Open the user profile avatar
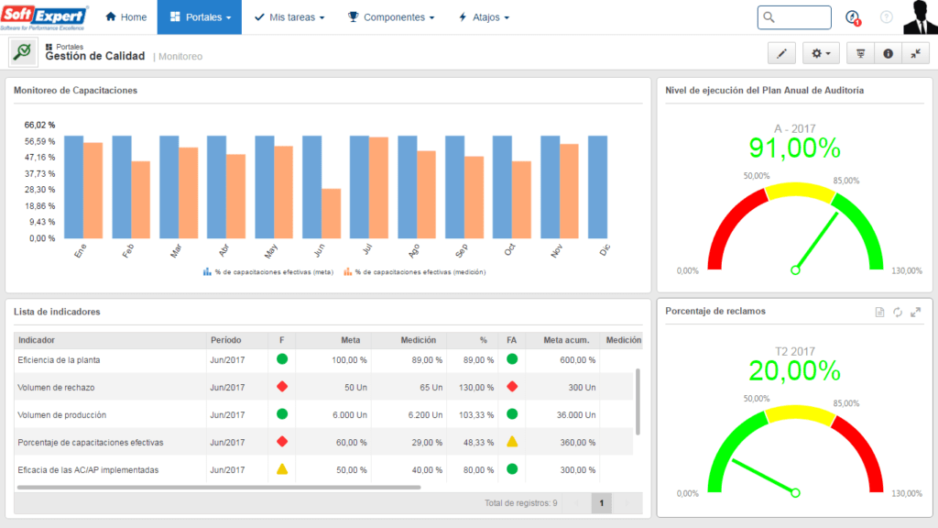This screenshot has height=528, width=938. pos(920,16)
